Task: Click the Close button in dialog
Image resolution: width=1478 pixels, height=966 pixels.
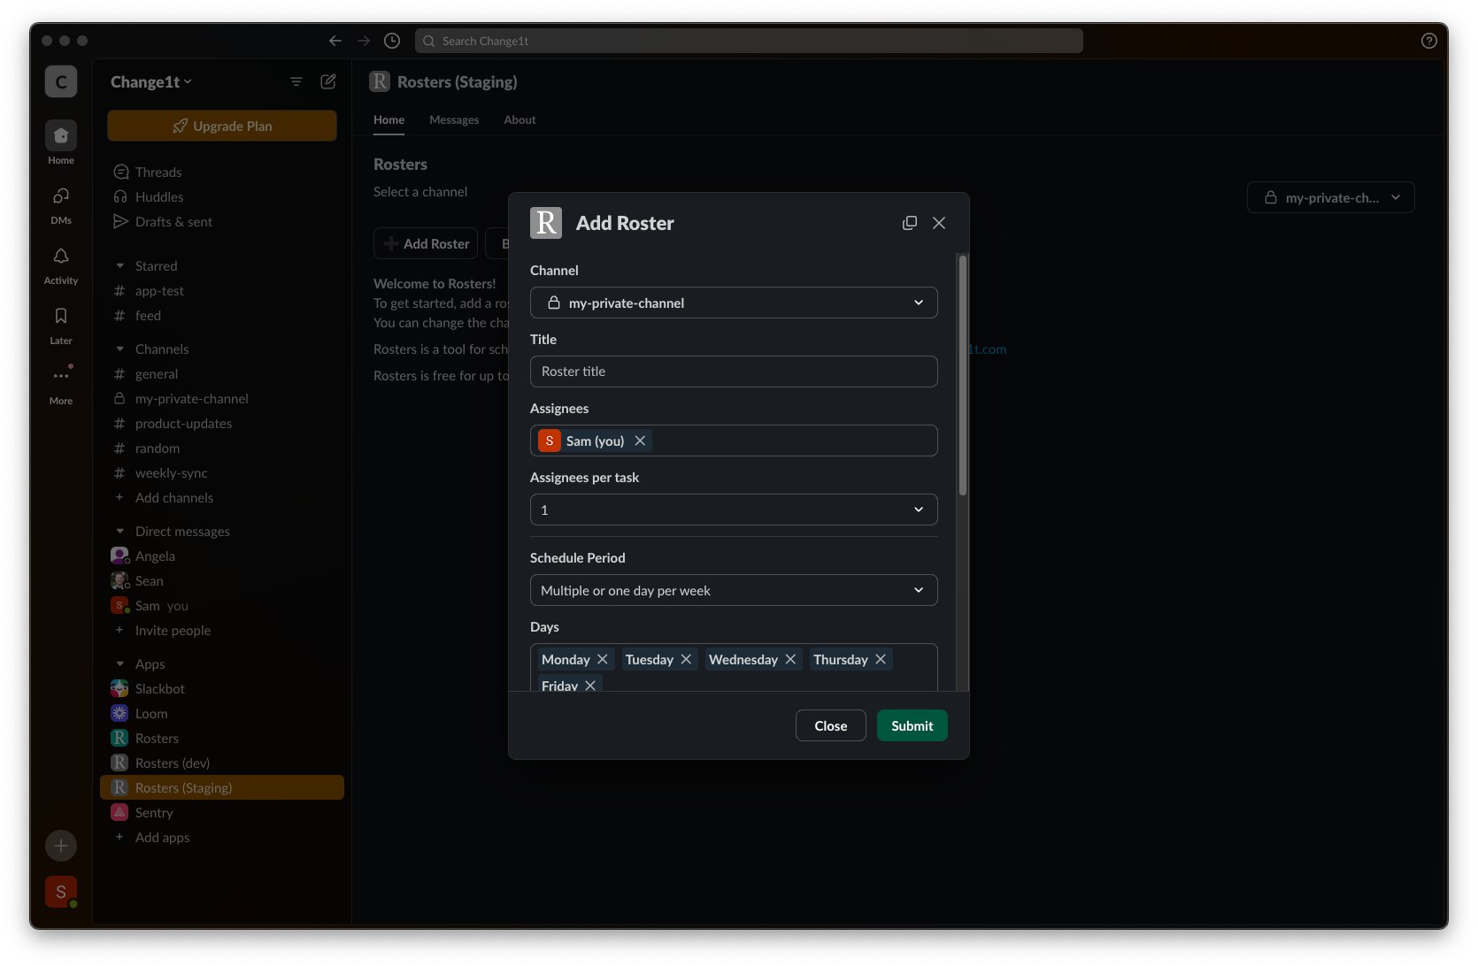Action: (x=830, y=725)
